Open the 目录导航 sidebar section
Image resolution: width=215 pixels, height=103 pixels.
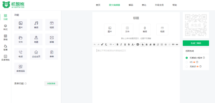coord(5,58)
